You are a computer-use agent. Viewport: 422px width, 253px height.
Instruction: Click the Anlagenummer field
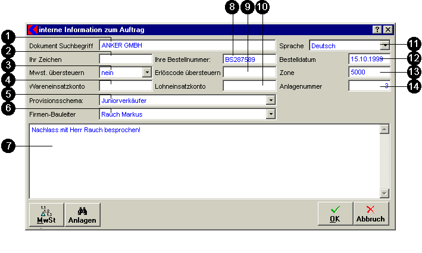(x=369, y=86)
